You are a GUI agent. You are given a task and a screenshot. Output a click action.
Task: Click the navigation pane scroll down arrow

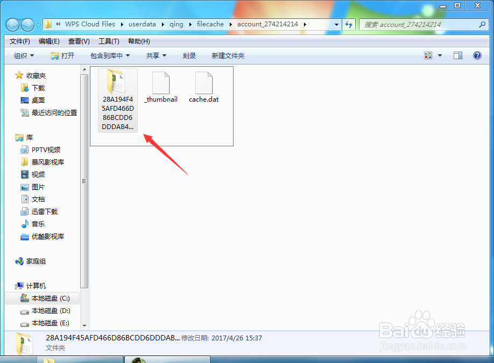84,325
